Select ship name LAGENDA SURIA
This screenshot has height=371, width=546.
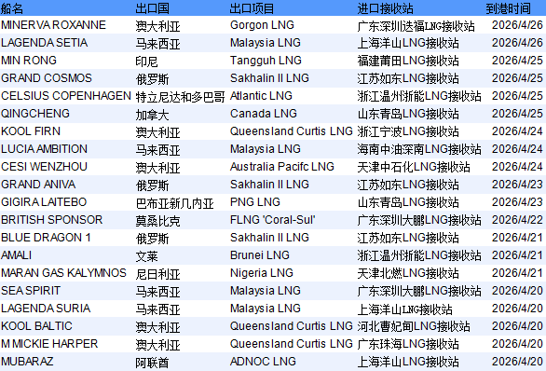pos(46,309)
